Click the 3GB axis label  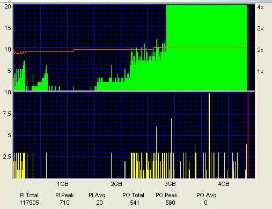tap(170, 184)
